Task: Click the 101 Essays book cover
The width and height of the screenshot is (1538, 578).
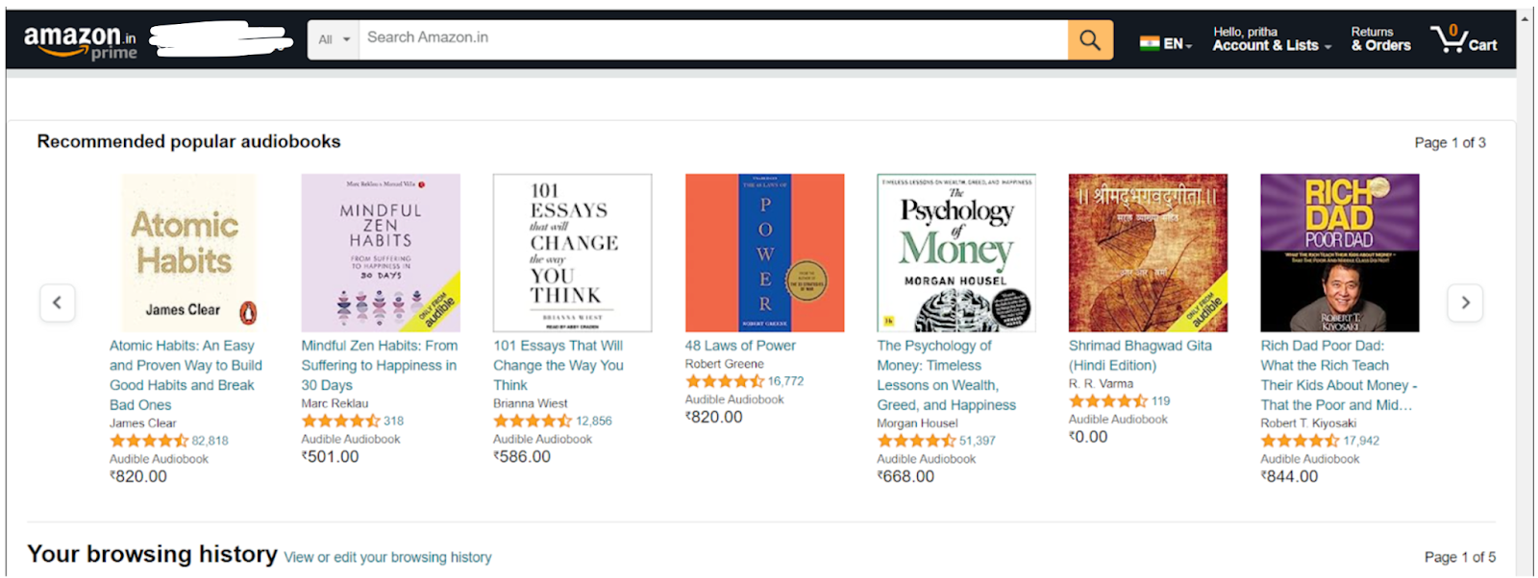Action: tap(572, 253)
